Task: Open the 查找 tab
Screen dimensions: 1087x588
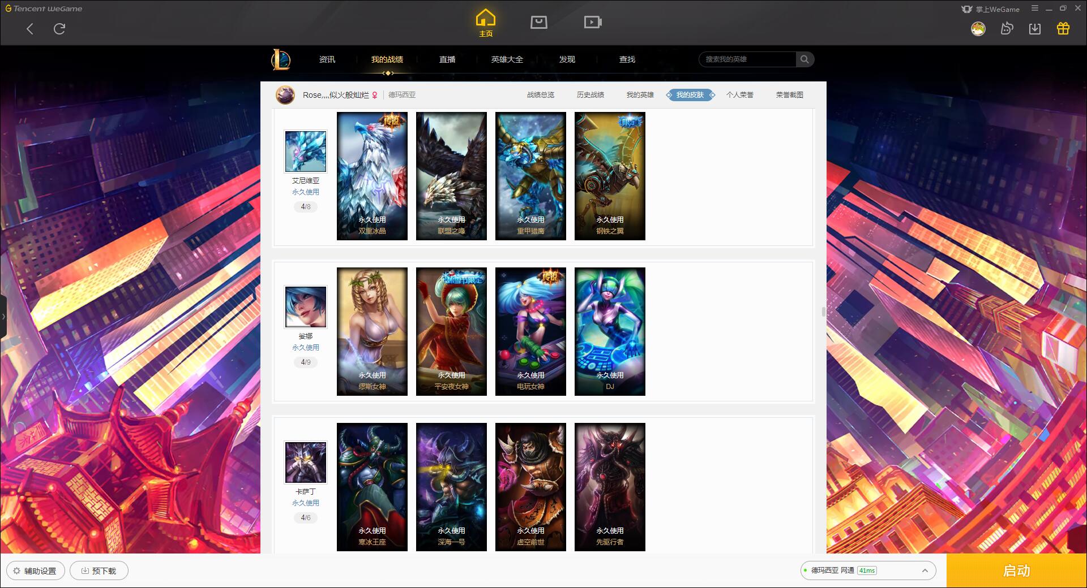Action: click(627, 59)
